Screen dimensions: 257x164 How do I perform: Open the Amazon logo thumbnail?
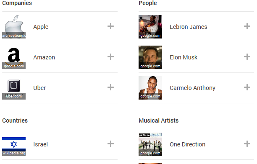[14, 57]
